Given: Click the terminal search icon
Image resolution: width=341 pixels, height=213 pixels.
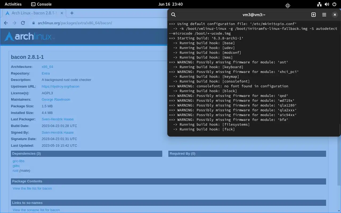Looking at the screenshot, I should point(173,15).
